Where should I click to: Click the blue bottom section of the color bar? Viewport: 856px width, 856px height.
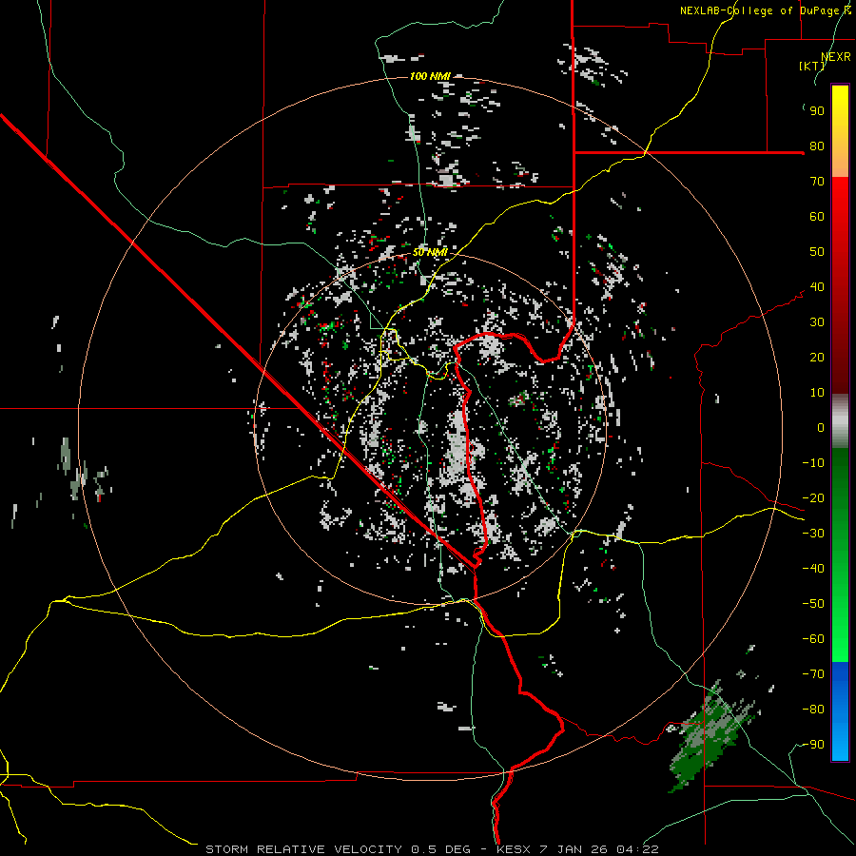pos(840,711)
